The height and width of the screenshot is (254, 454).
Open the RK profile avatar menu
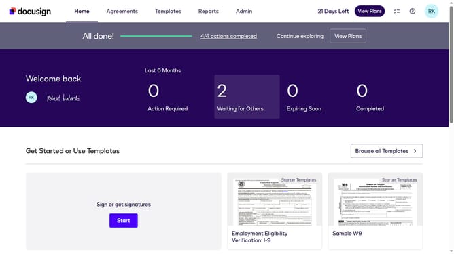(432, 12)
